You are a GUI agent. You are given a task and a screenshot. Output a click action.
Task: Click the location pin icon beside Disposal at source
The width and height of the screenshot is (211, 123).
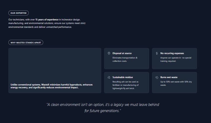109,53
